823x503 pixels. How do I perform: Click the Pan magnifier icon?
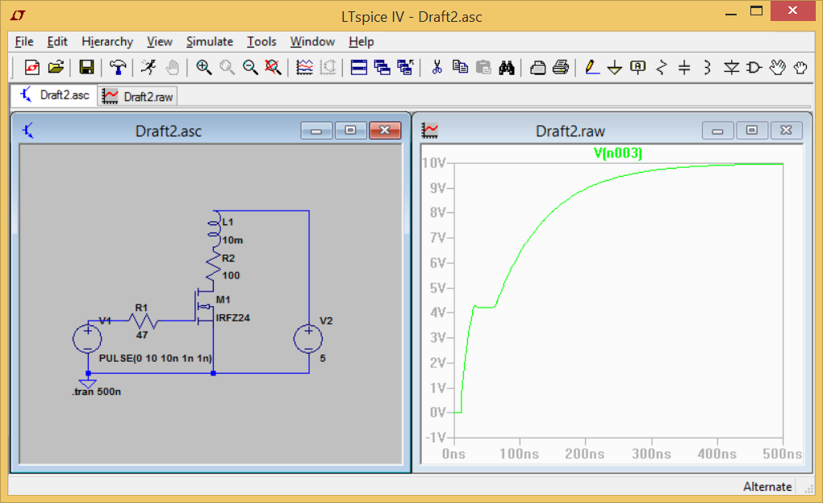[x=227, y=67]
